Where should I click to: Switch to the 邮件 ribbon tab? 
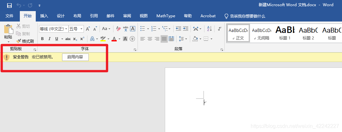pos(111,16)
